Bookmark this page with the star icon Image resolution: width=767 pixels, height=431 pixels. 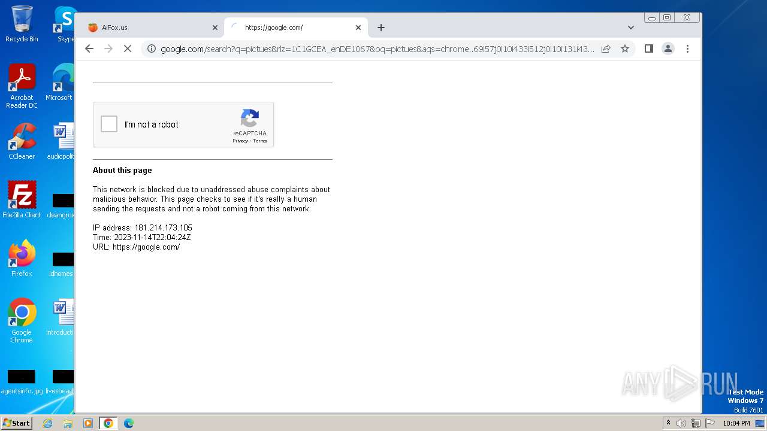[625, 49]
